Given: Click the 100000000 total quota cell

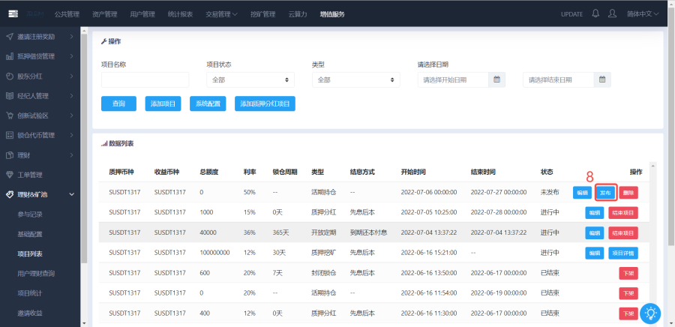Looking at the screenshot, I should tap(214, 253).
